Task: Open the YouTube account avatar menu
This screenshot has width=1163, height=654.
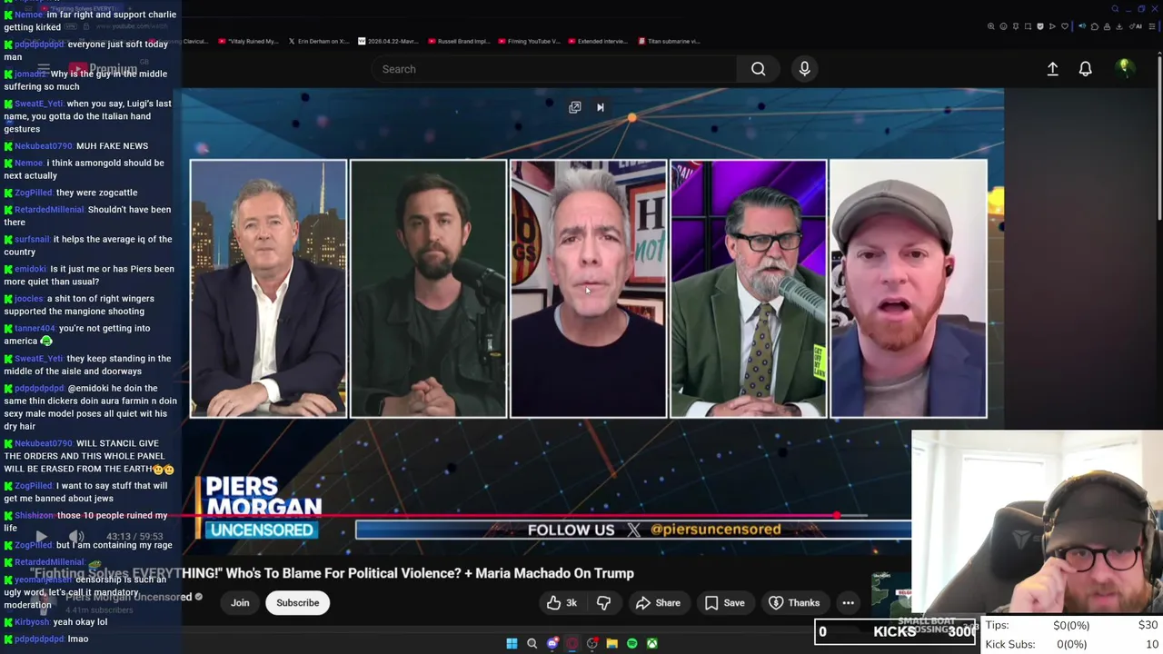Action: [x=1125, y=68]
